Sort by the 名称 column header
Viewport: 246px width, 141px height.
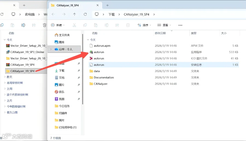(x=95, y=33)
